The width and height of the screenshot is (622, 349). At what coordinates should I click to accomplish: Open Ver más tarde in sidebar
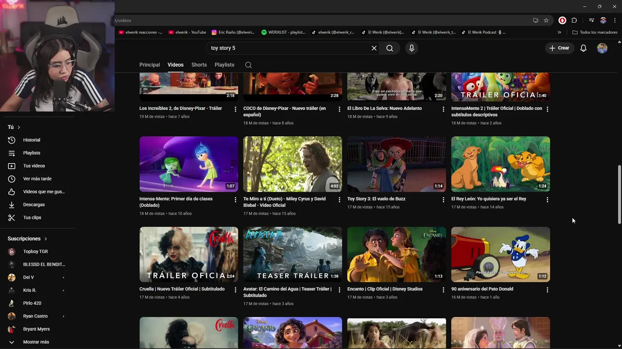37,179
